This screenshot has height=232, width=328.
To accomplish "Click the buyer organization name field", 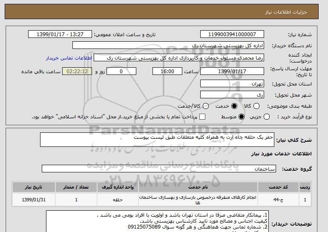I will [168, 46].
